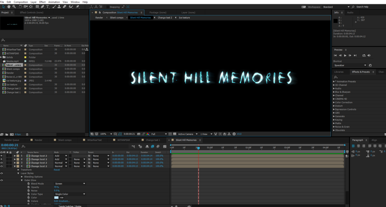386x207 pixels.
Task: Select the Rectangle shape tool
Action: point(37,7)
